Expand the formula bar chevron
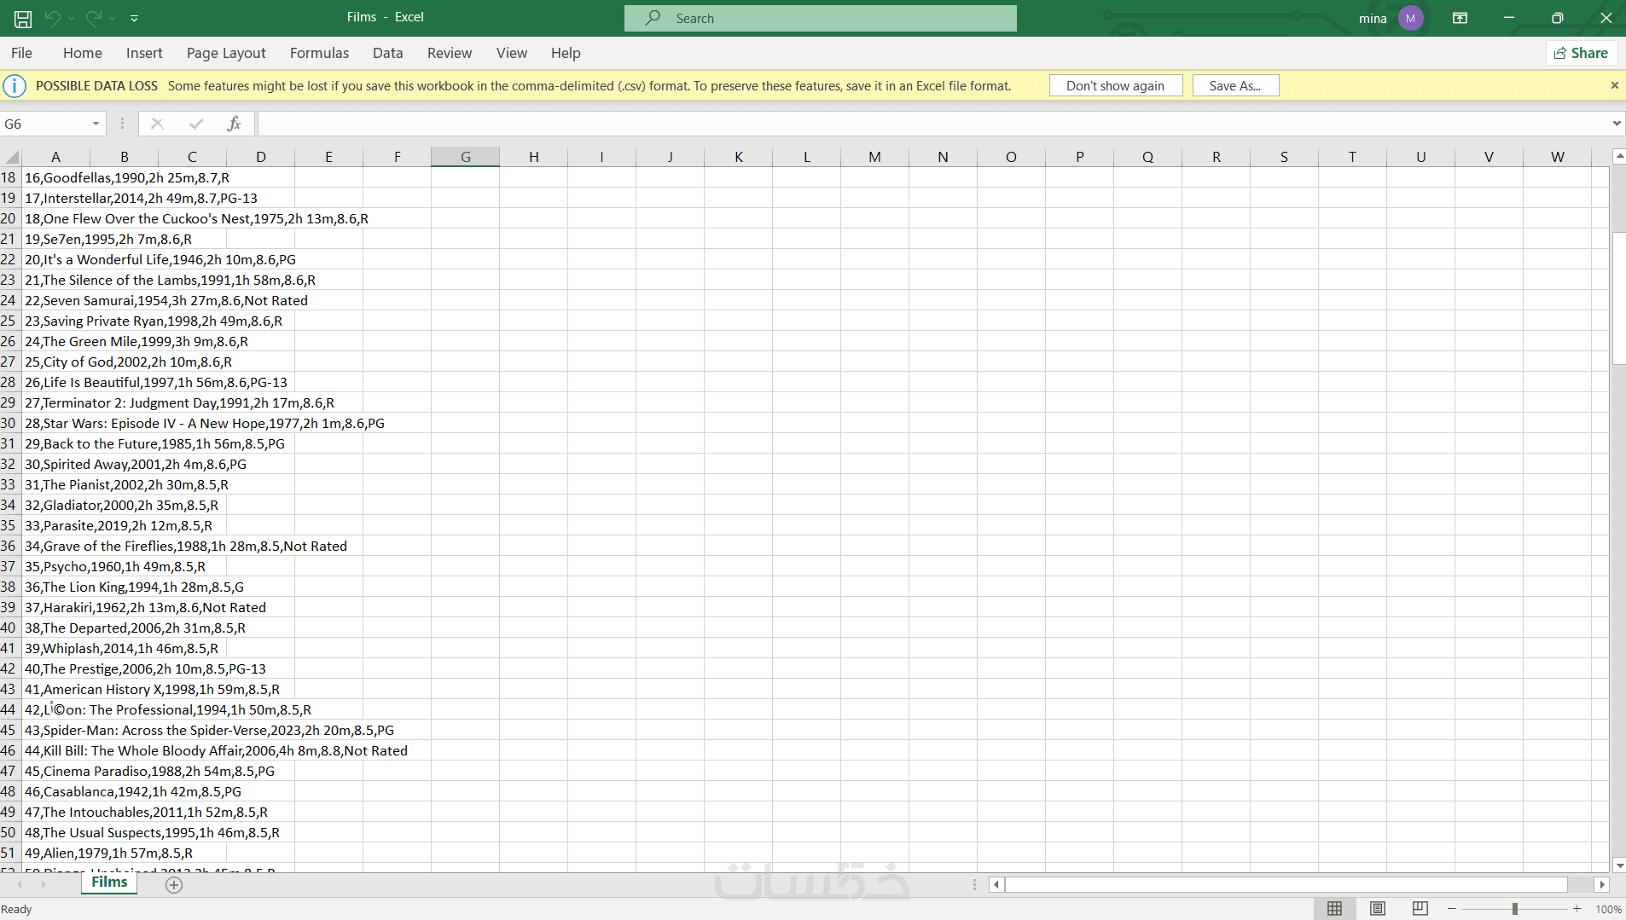The image size is (1626, 920). [1616, 124]
